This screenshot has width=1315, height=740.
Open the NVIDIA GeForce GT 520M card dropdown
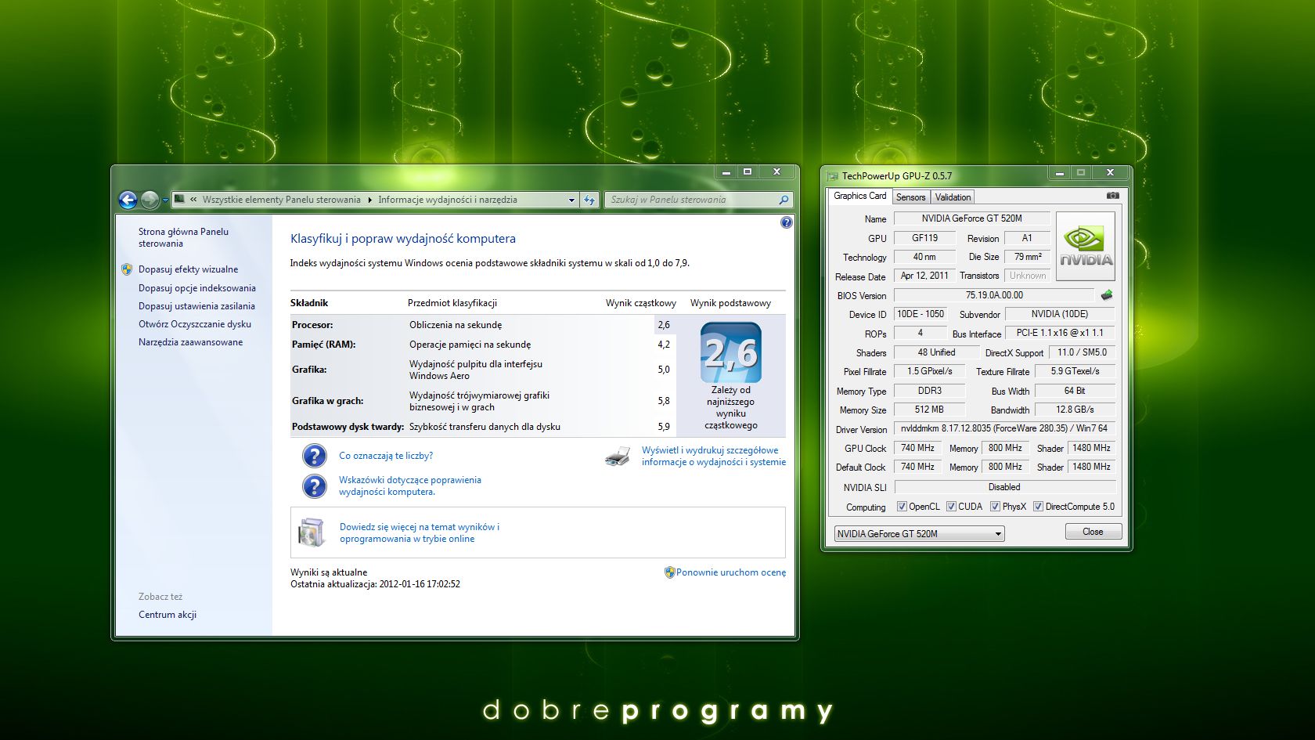(920, 534)
